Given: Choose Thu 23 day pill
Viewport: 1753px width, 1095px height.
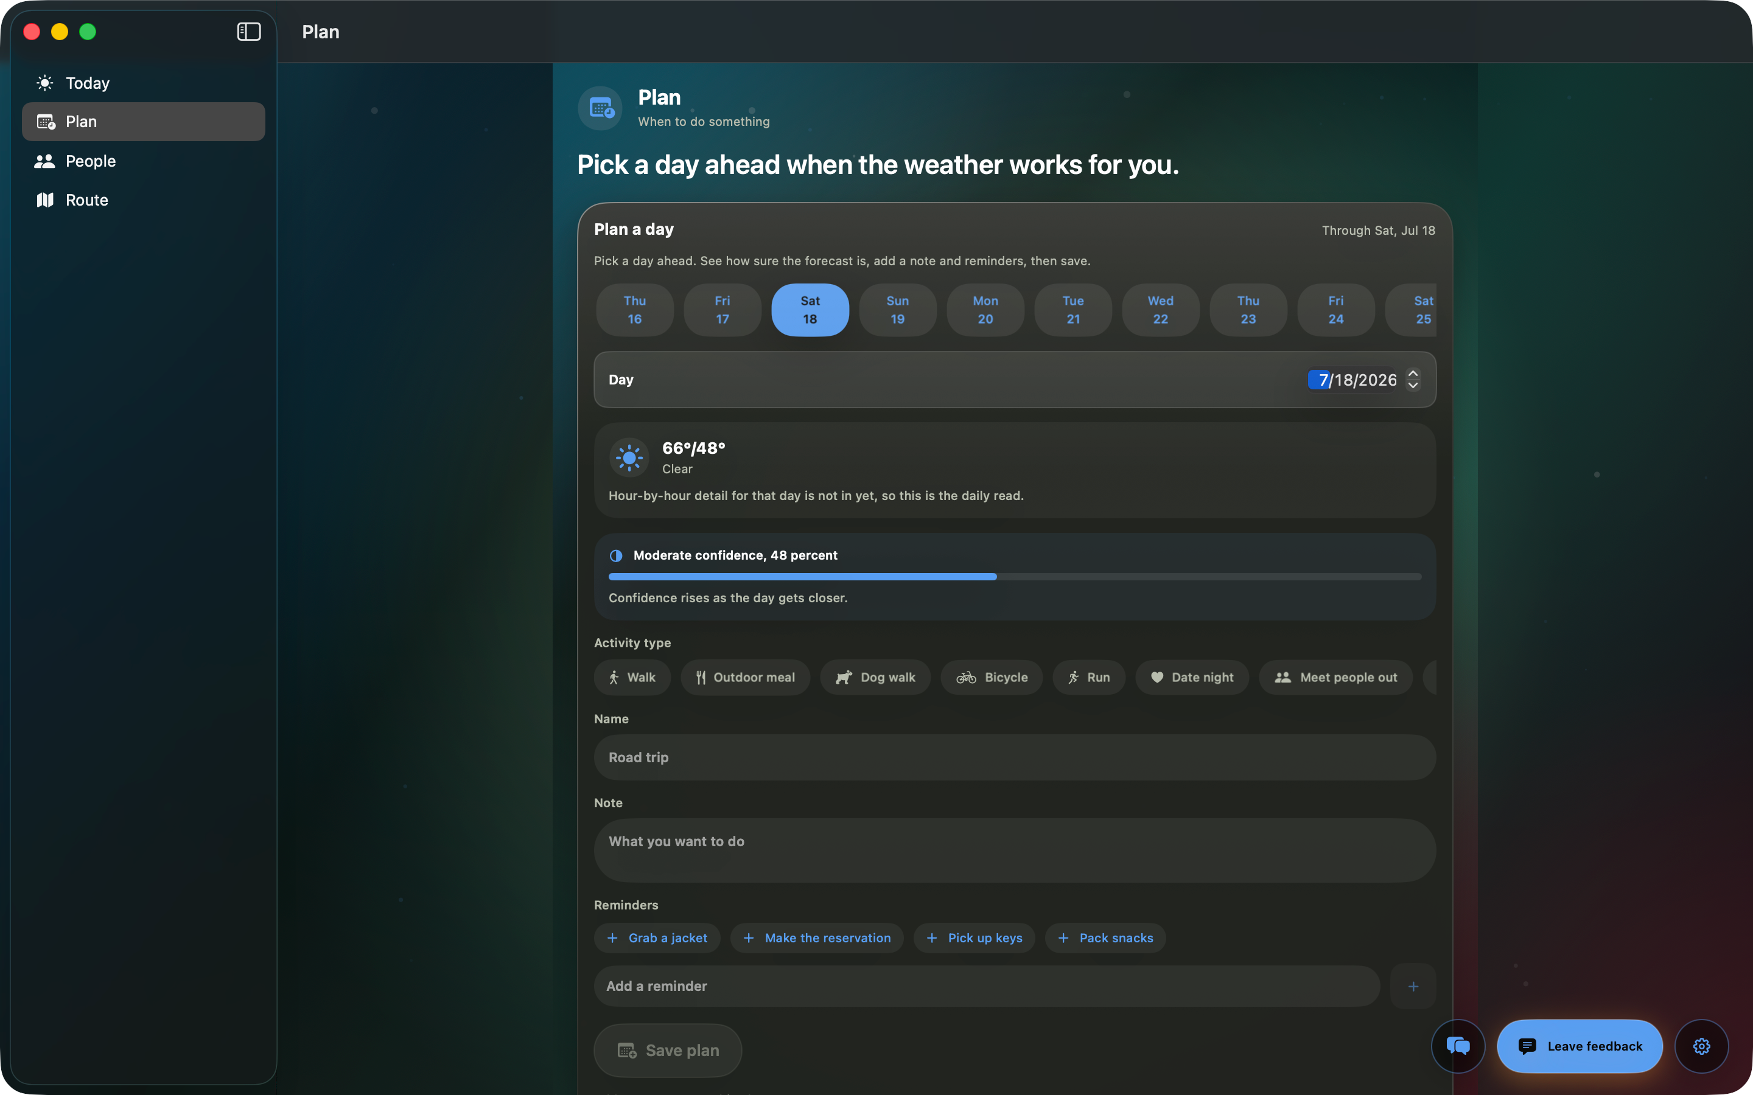Looking at the screenshot, I should point(1248,310).
